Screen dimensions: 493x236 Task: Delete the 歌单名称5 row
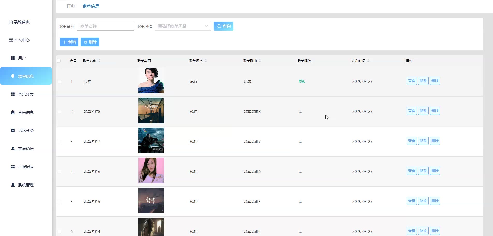coord(435,201)
